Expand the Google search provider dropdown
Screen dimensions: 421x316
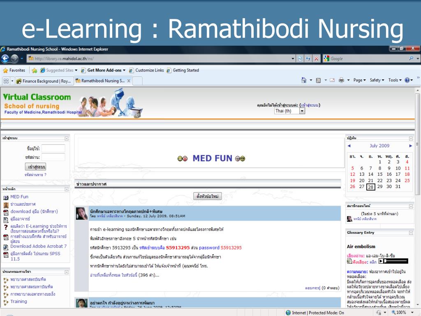418,58
